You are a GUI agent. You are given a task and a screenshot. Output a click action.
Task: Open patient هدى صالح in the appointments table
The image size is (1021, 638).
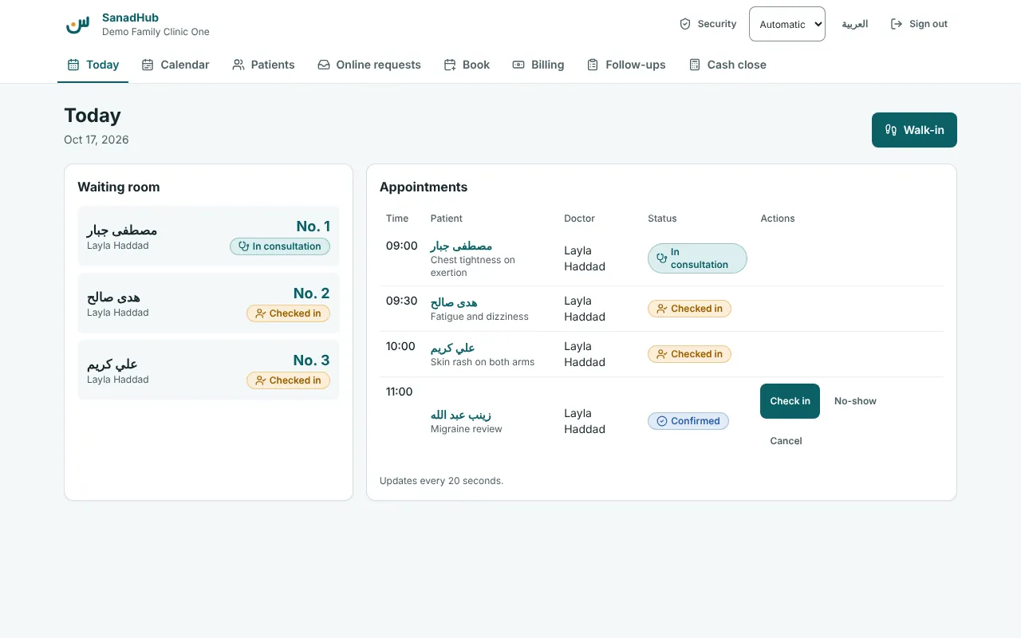[x=454, y=302]
